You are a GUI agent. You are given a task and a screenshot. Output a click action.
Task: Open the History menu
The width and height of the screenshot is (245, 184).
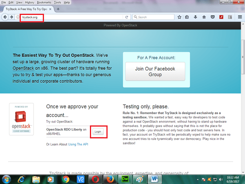click(x=29, y=2)
